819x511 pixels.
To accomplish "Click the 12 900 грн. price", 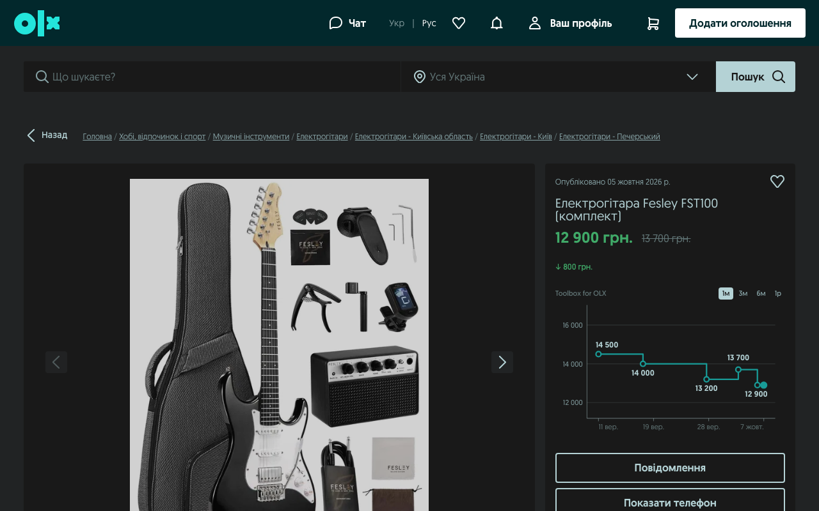I will [x=594, y=238].
